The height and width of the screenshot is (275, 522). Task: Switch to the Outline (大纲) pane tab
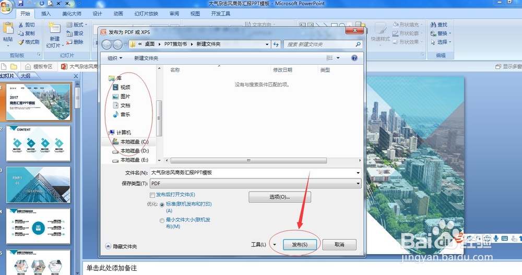26,76
